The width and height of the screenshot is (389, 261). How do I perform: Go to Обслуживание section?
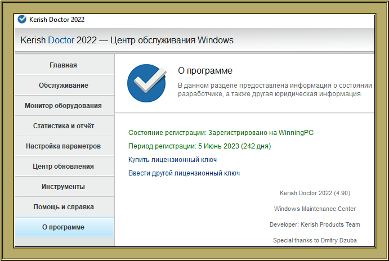64,85
